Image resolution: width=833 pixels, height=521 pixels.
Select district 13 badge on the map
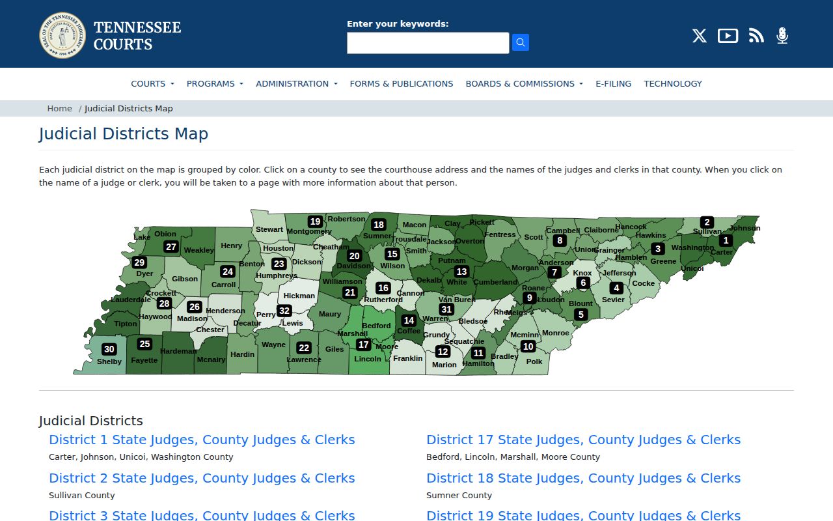461,272
